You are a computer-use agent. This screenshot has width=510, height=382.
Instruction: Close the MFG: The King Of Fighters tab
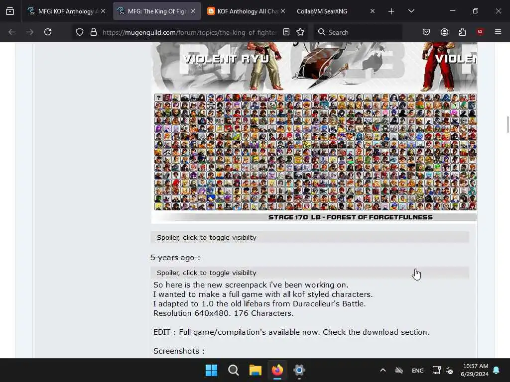click(x=193, y=11)
